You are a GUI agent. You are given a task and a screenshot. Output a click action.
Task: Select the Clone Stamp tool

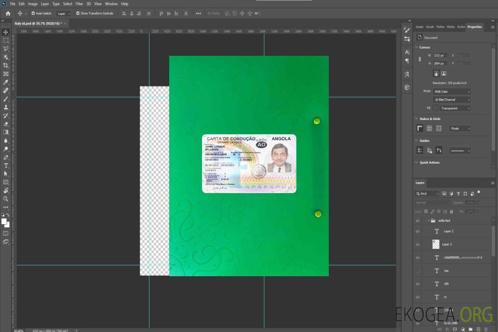click(6, 107)
